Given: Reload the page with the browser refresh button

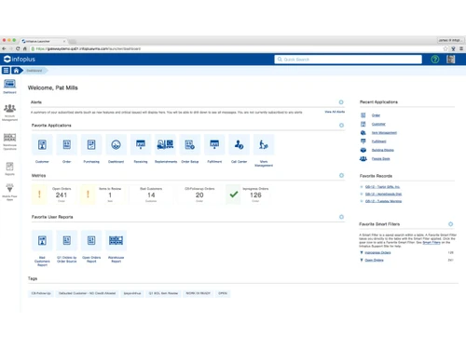Looking at the screenshot, I should click(18, 48).
